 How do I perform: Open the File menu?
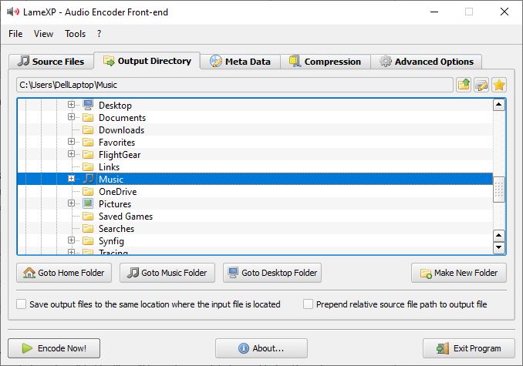[x=15, y=34]
